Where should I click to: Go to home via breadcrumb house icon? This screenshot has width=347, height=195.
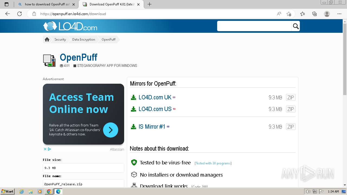point(47,40)
